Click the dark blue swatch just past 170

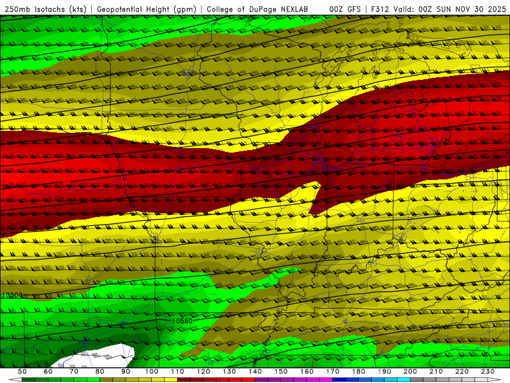339,380
